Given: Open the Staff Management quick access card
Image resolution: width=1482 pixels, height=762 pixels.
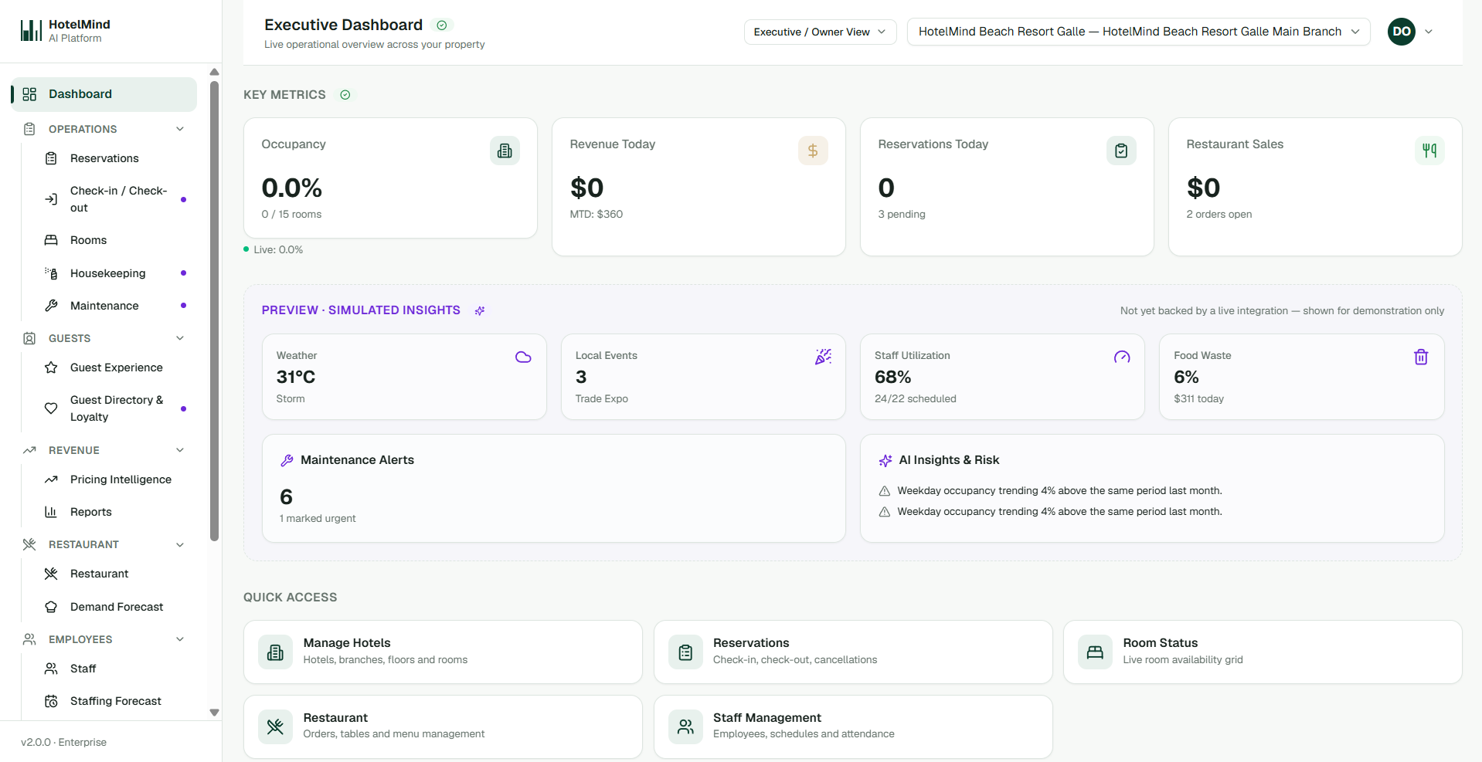Looking at the screenshot, I should pyautogui.click(x=853, y=726).
